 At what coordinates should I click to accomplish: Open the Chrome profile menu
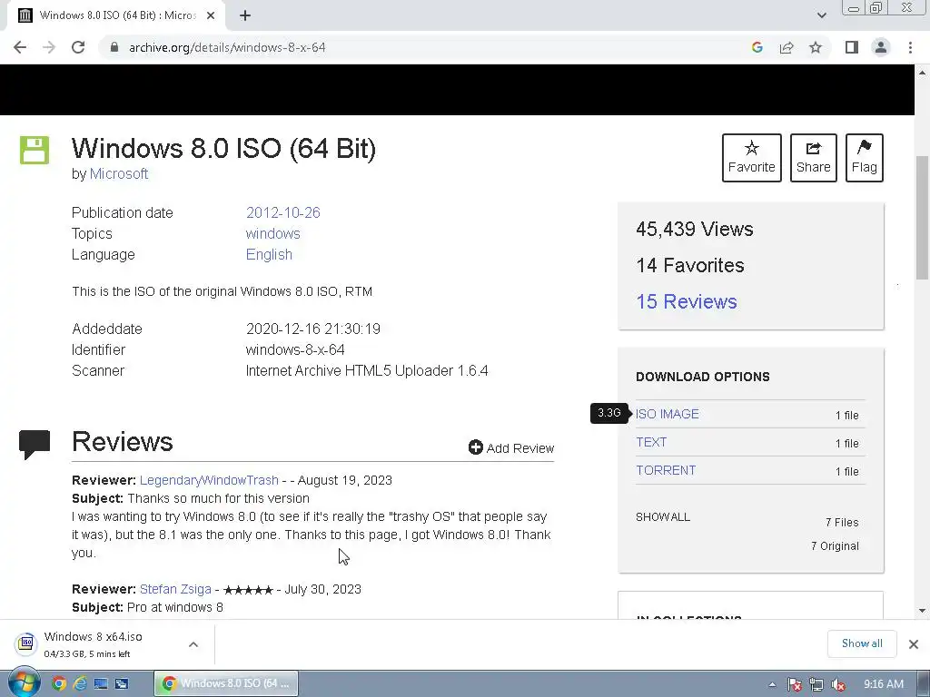pos(881,47)
